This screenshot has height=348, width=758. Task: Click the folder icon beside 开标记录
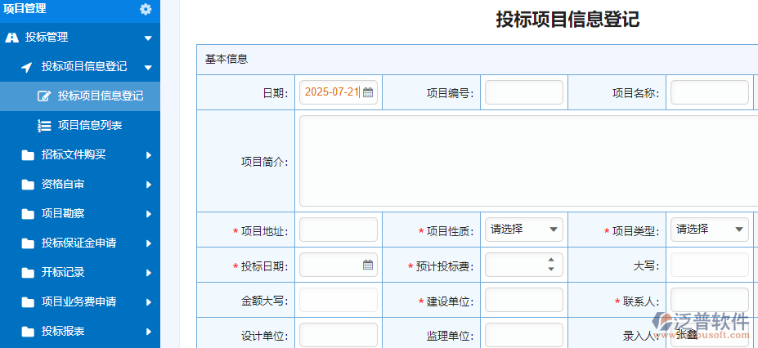click(28, 273)
